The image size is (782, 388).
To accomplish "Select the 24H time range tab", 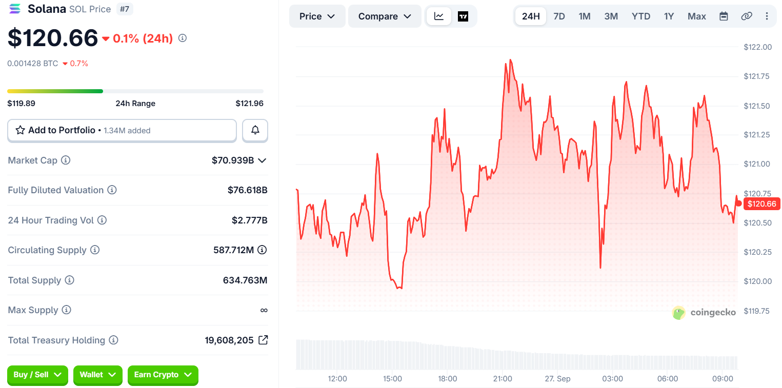I will coord(531,16).
